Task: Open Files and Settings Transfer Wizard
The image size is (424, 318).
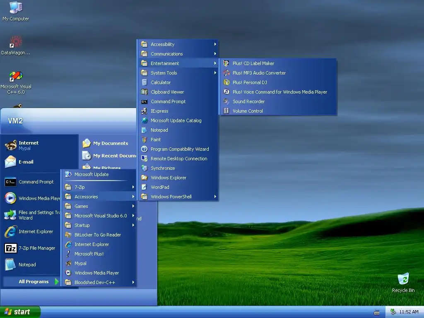Action: click(31, 215)
